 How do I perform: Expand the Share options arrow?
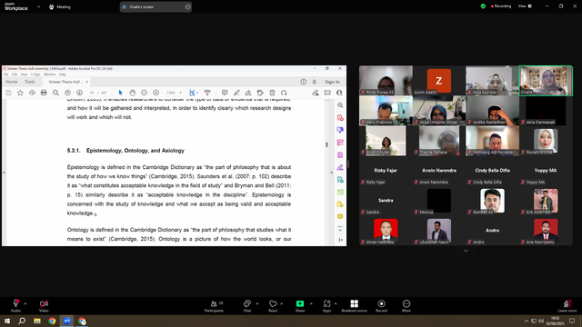pyautogui.click(x=311, y=303)
